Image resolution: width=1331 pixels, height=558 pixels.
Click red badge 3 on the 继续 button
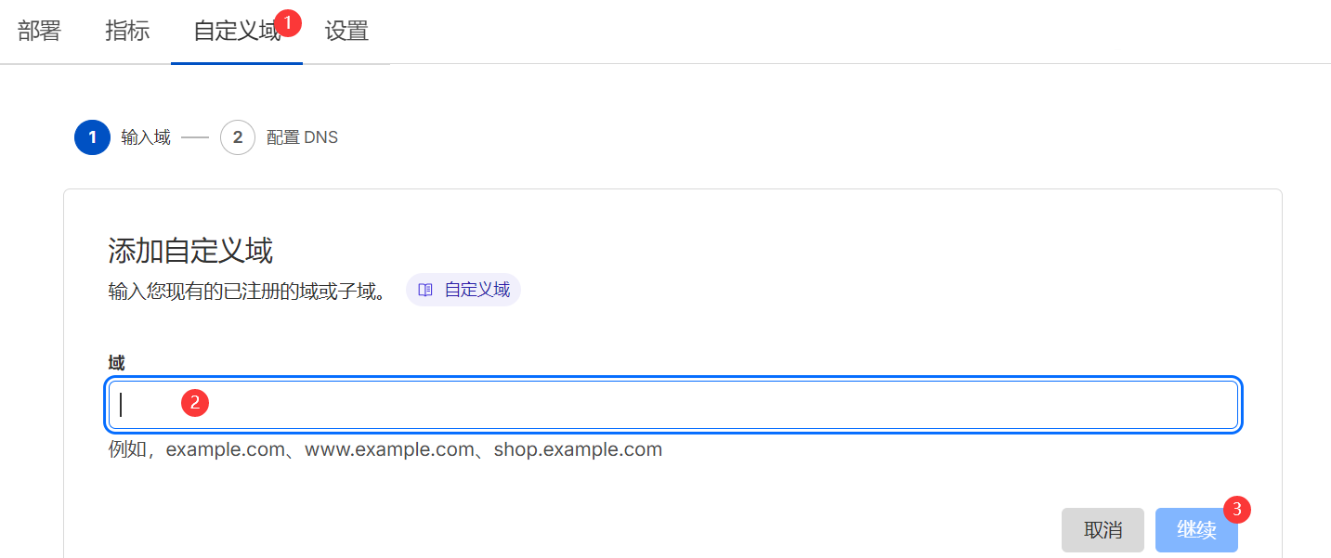pyautogui.click(x=1236, y=509)
